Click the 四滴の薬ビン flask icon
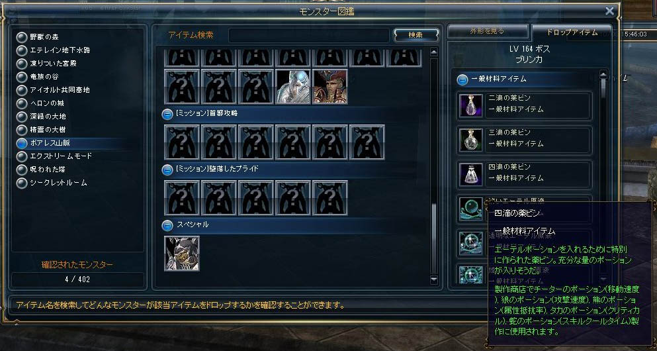Image resolution: width=657 pixels, height=351 pixels. [471, 174]
